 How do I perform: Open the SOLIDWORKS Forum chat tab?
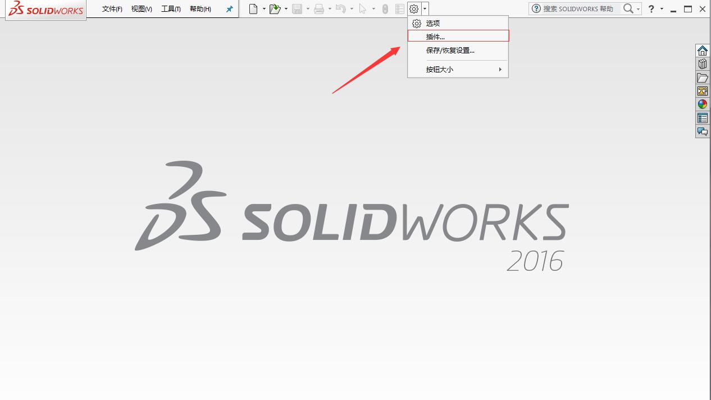click(x=703, y=131)
